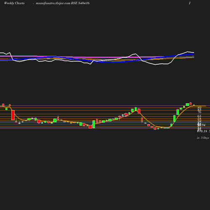Click the 'in 3 Days' text
210x210 pixels.
click(203, 138)
